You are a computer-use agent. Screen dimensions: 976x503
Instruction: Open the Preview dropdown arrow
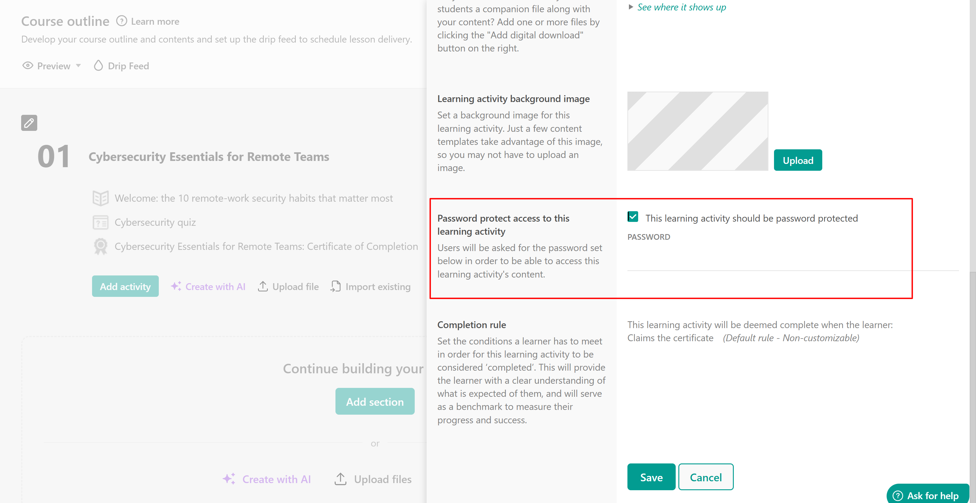[78, 66]
